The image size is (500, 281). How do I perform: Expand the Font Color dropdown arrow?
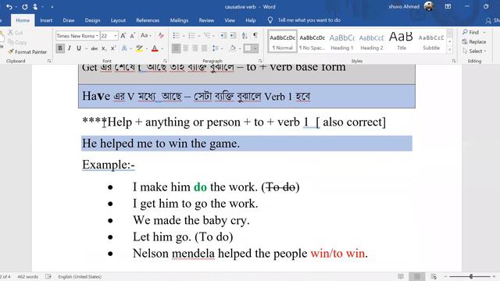click(x=162, y=48)
